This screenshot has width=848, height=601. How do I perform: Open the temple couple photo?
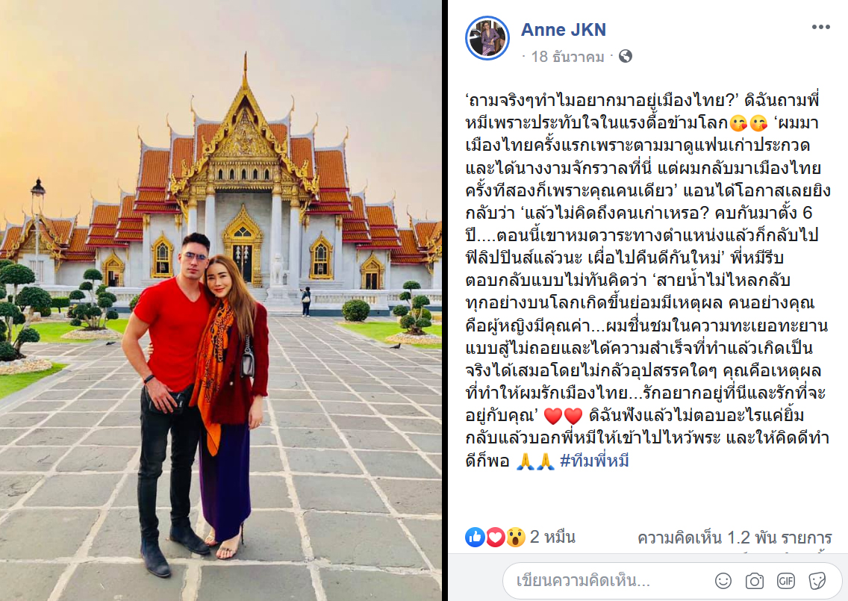(x=221, y=300)
